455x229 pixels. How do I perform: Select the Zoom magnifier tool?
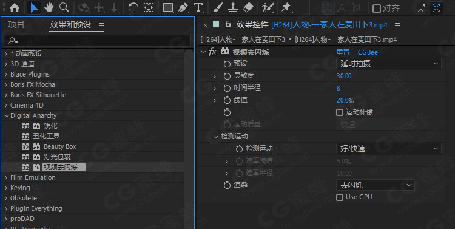click(64, 7)
